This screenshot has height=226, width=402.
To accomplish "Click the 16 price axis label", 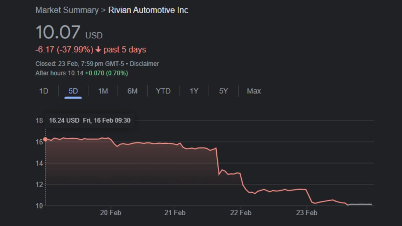I will click(x=39, y=142).
